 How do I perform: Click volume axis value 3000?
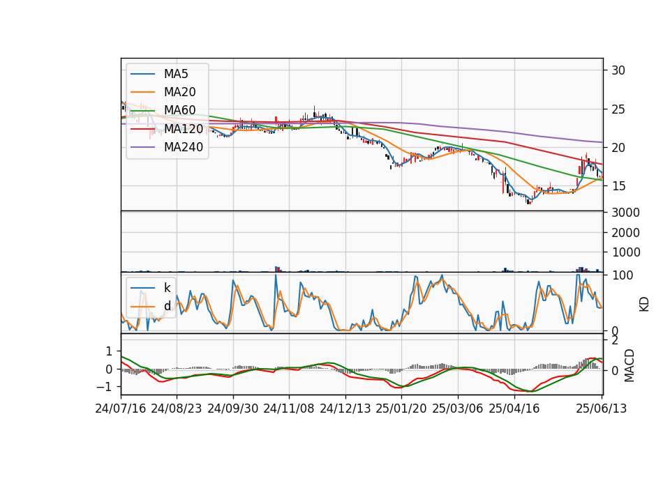tap(625, 213)
